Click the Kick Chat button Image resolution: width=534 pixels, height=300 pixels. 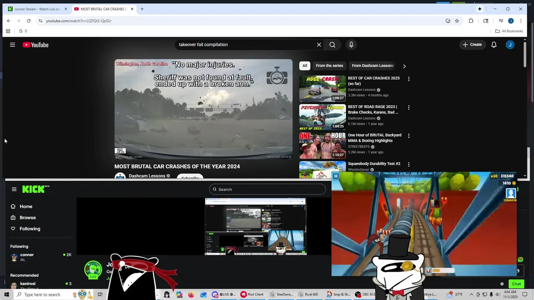tap(516, 284)
